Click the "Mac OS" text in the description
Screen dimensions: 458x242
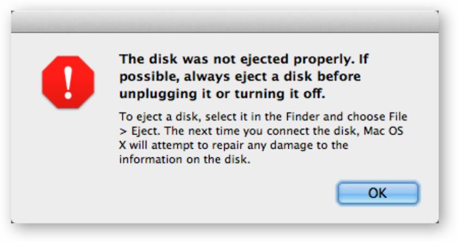click(x=383, y=131)
